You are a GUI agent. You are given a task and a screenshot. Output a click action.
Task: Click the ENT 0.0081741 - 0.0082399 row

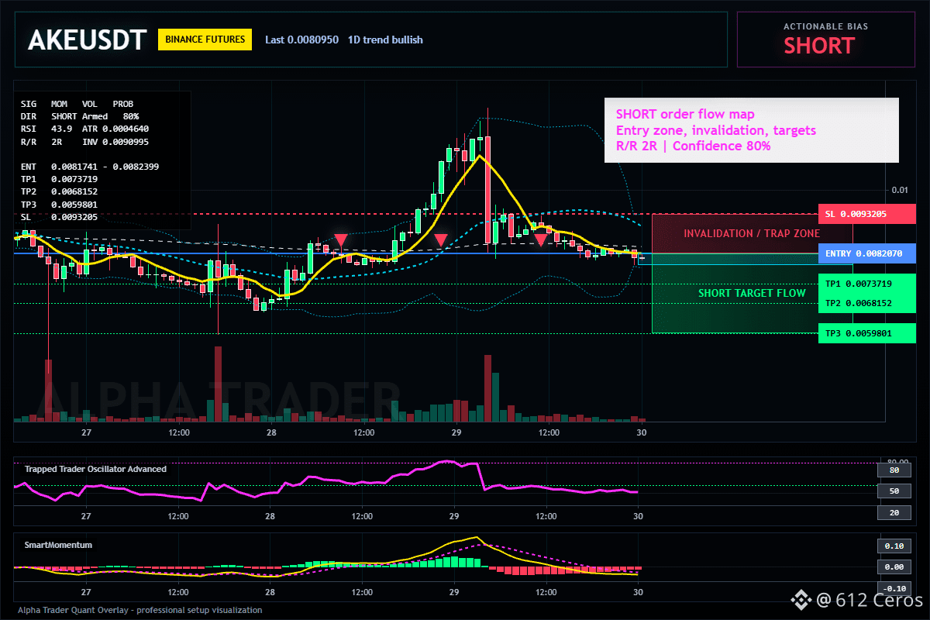click(x=90, y=167)
